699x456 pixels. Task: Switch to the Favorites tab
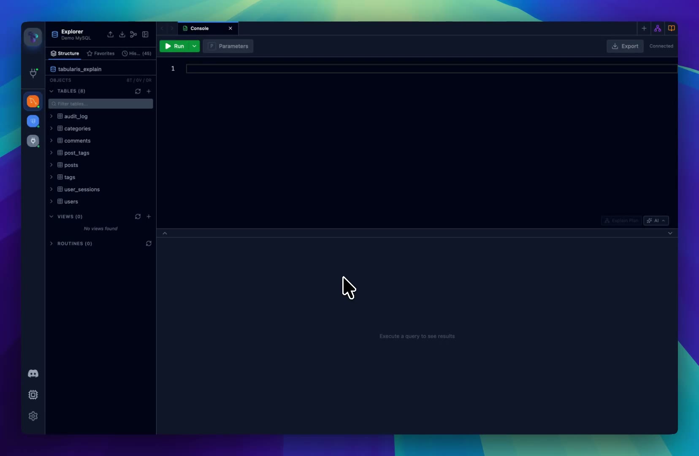pos(100,54)
